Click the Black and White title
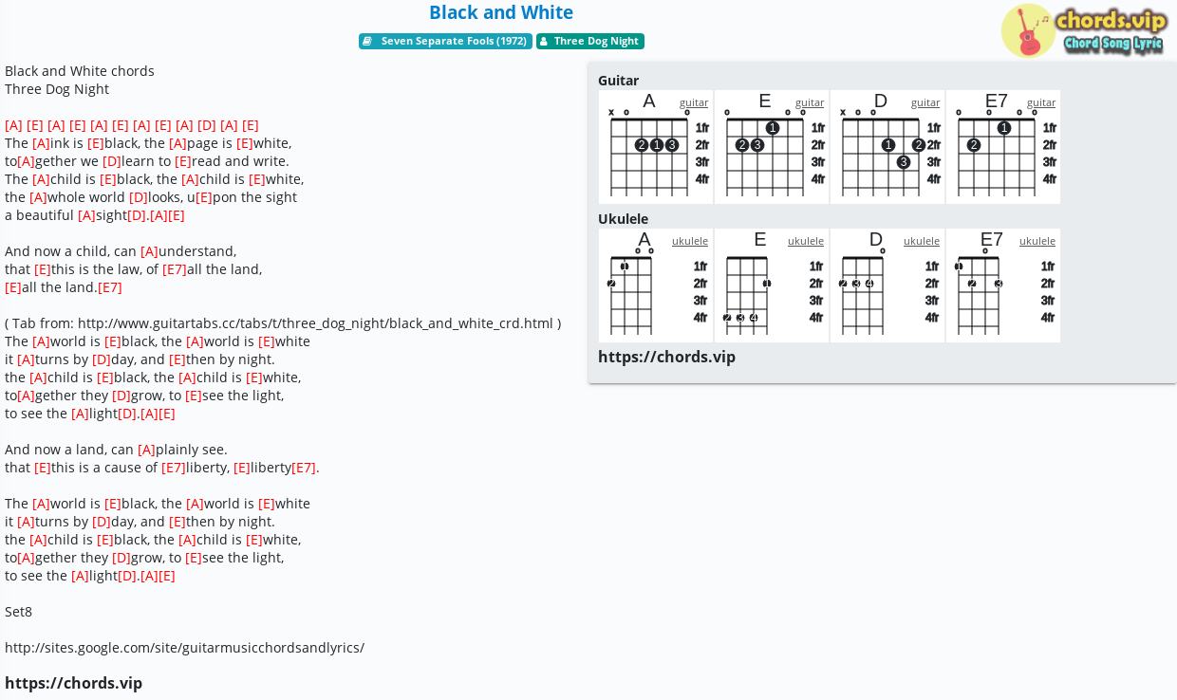1177x700 pixels. [x=501, y=12]
